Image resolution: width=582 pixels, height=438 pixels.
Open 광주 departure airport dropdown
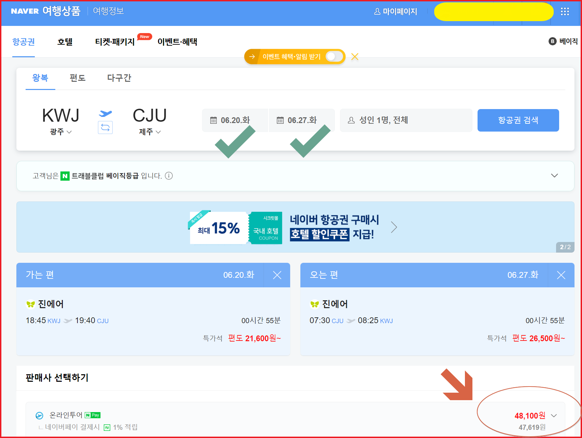click(x=61, y=132)
